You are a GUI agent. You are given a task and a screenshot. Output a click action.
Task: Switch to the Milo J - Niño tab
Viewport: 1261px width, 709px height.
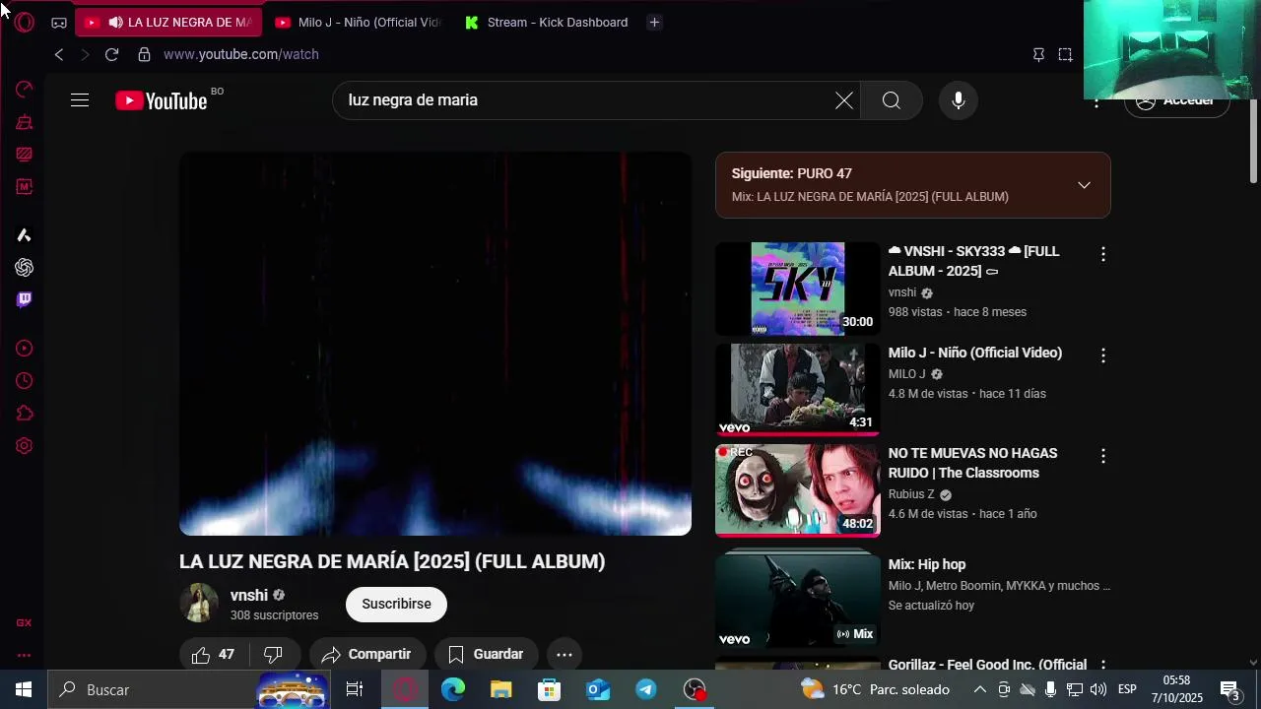358,23
